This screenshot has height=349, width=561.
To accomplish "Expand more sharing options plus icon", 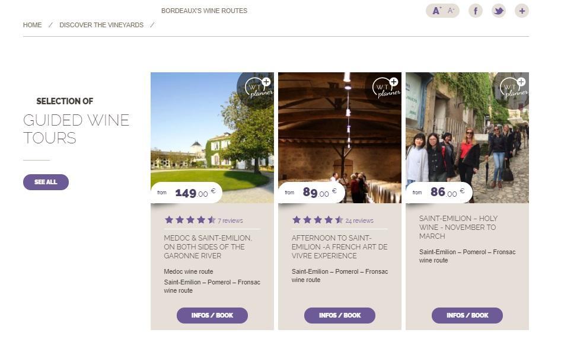I will [521, 11].
